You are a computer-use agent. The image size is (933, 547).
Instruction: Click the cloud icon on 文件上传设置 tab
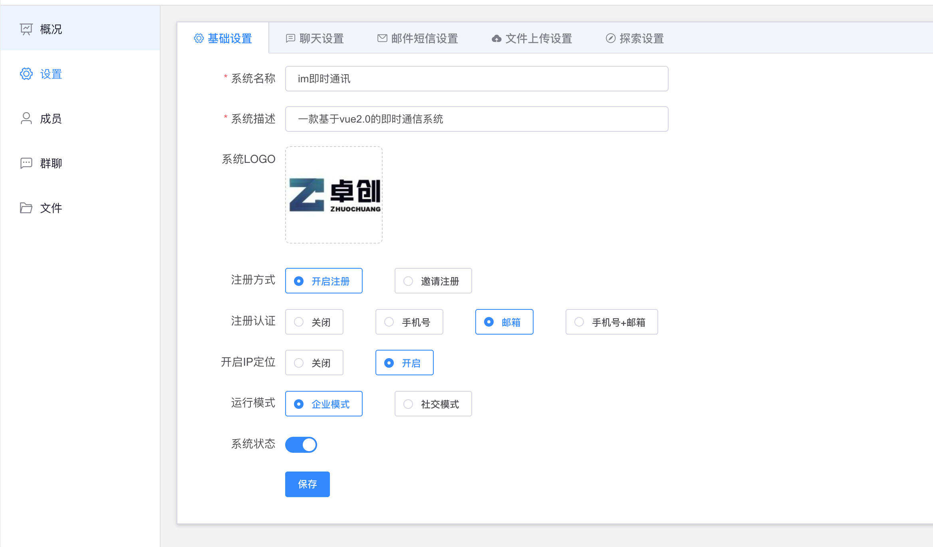click(496, 39)
